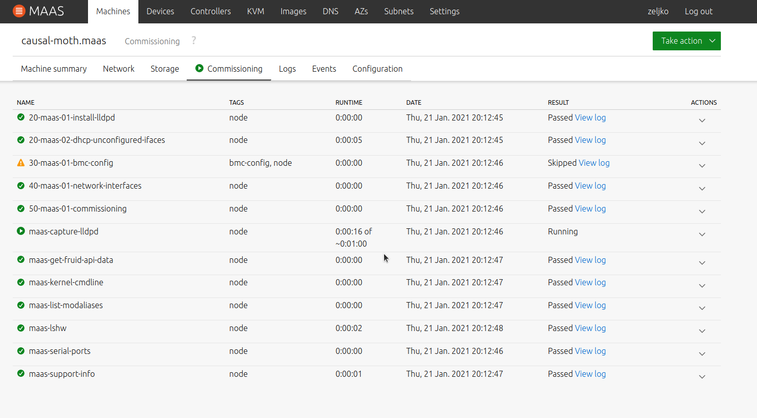View log for maas-support-info
This screenshot has height=418, width=757.
(590, 374)
